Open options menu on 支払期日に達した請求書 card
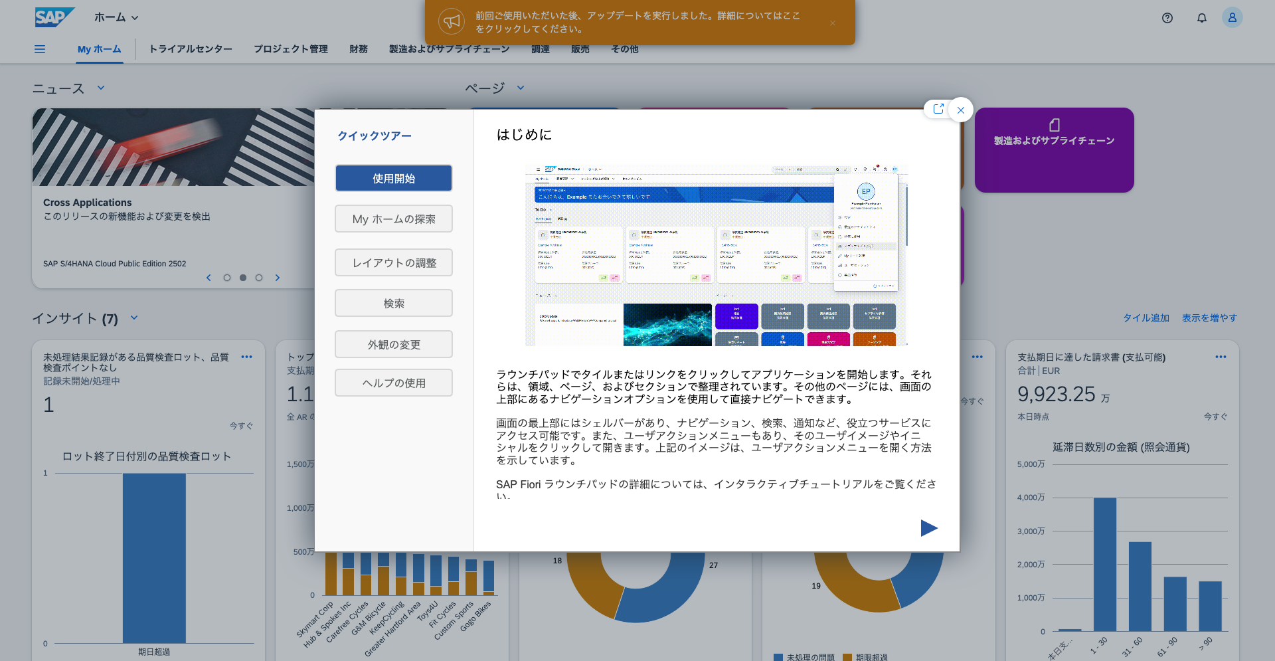The height and width of the screenshot is (661, 1275). coord(1221,357)
